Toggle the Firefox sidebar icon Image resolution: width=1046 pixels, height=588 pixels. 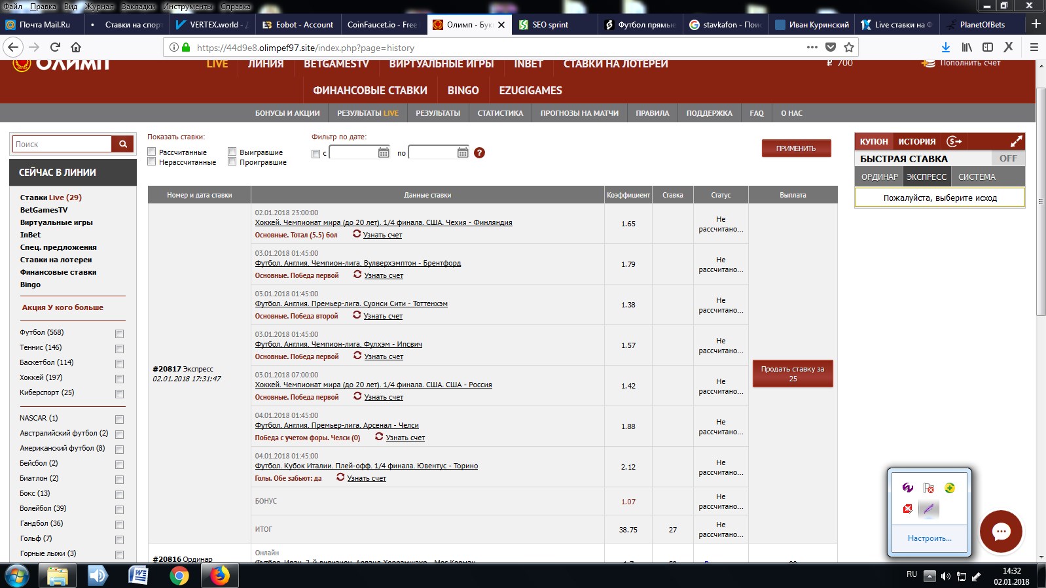click(x=988, y=47)
